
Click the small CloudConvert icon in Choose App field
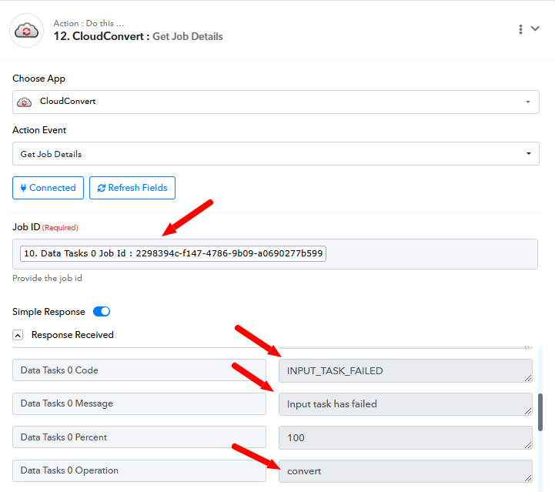pos(25,102)
